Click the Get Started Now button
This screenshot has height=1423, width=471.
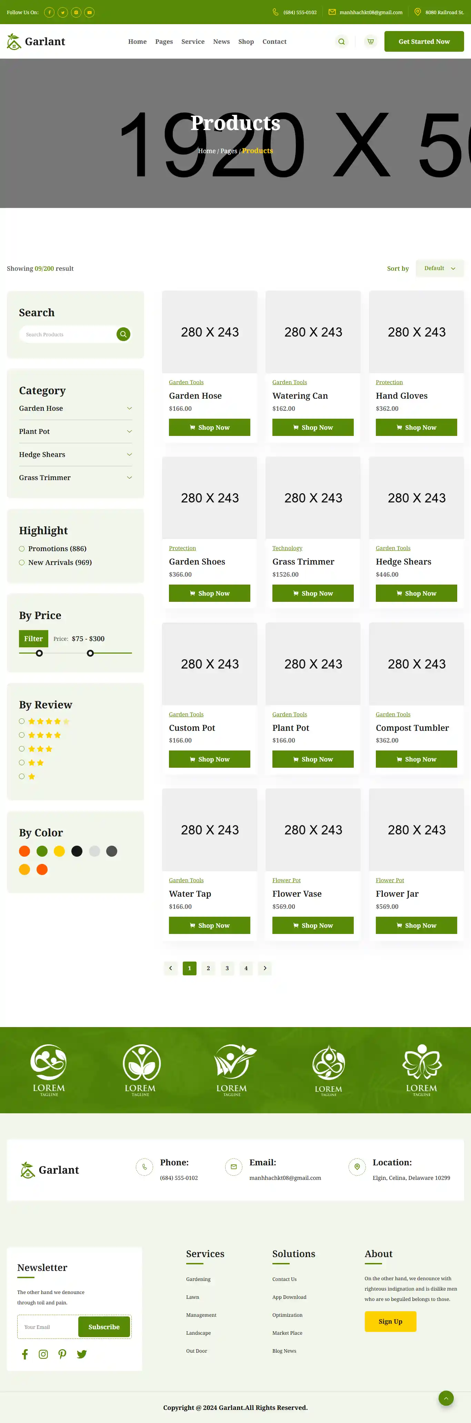pyautogui.click(x=423, y=41)
